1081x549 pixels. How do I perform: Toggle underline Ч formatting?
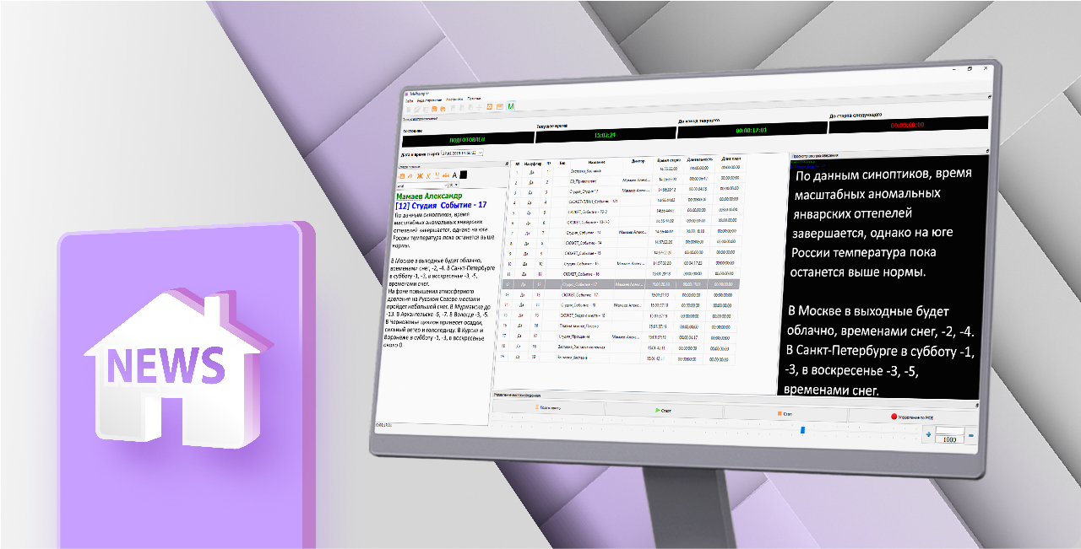(437, 175)
